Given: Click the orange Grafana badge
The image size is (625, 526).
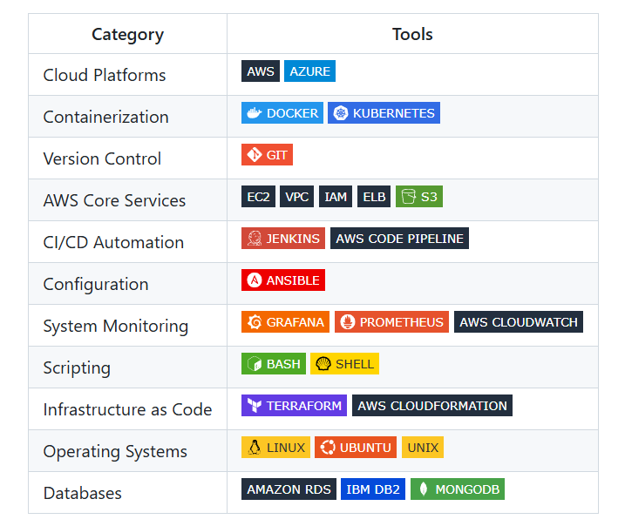Looking at the screenshot, I should tap(285, 322).
